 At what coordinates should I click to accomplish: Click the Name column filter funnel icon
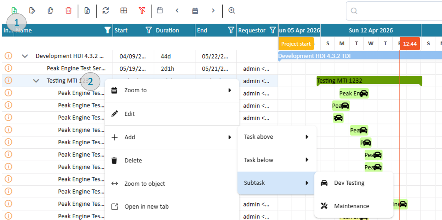[107, 30]
